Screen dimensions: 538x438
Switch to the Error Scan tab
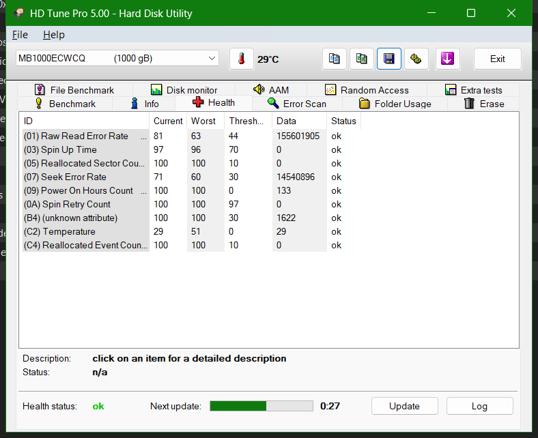pyautogui.click(x=297, y=104)
